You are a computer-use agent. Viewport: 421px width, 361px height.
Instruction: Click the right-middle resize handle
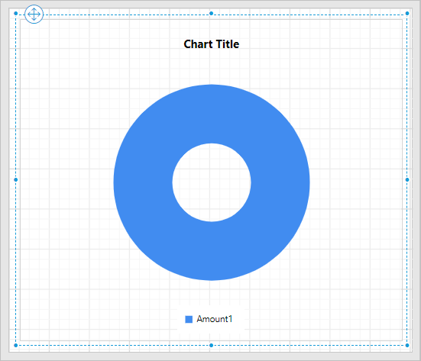407,179
